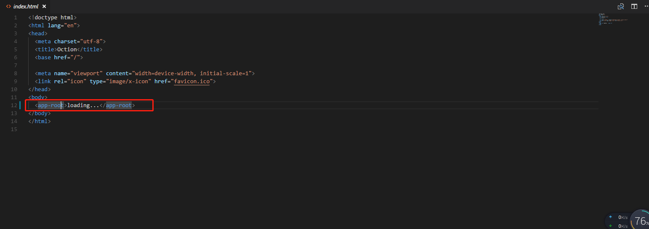Open the More Actions ellipsis menu
The image size is (649, 229).
646,6
